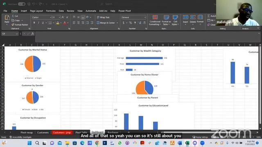Open the number format General dropdown

(x=145, y=17)
